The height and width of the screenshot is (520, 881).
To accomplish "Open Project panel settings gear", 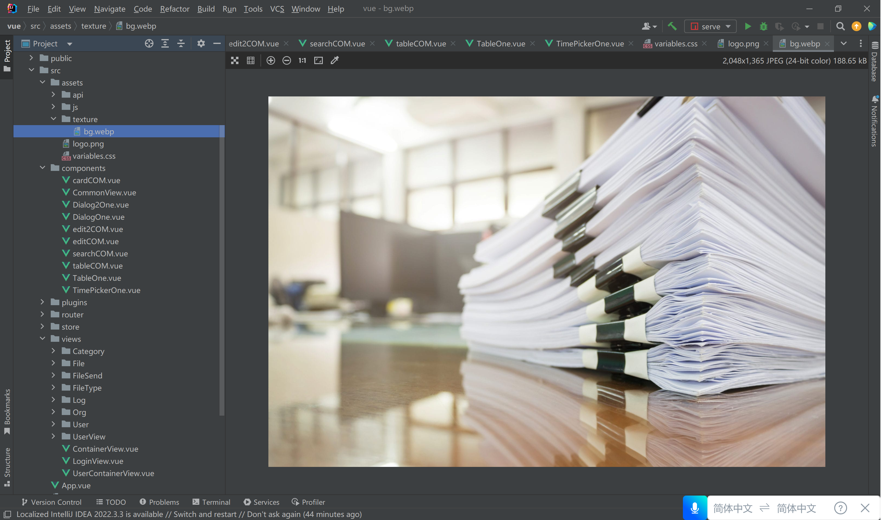I will 201,43.
